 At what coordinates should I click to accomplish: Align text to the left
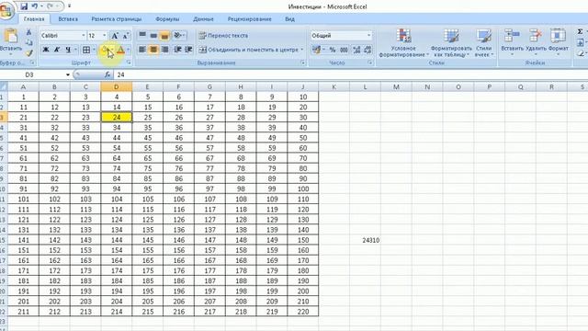coord(142,49)
